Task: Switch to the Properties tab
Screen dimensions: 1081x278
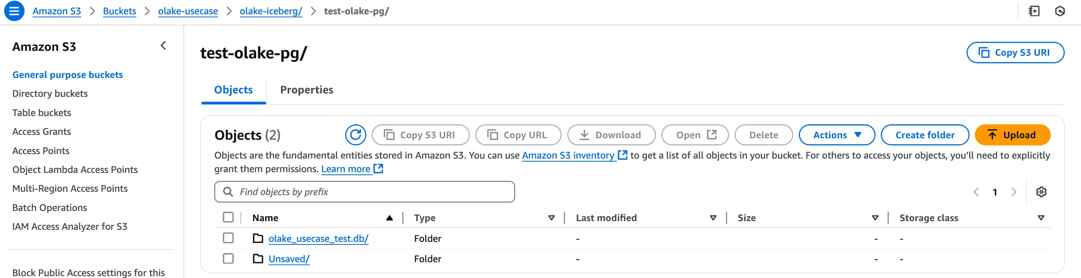Action: tap(306, 90)
